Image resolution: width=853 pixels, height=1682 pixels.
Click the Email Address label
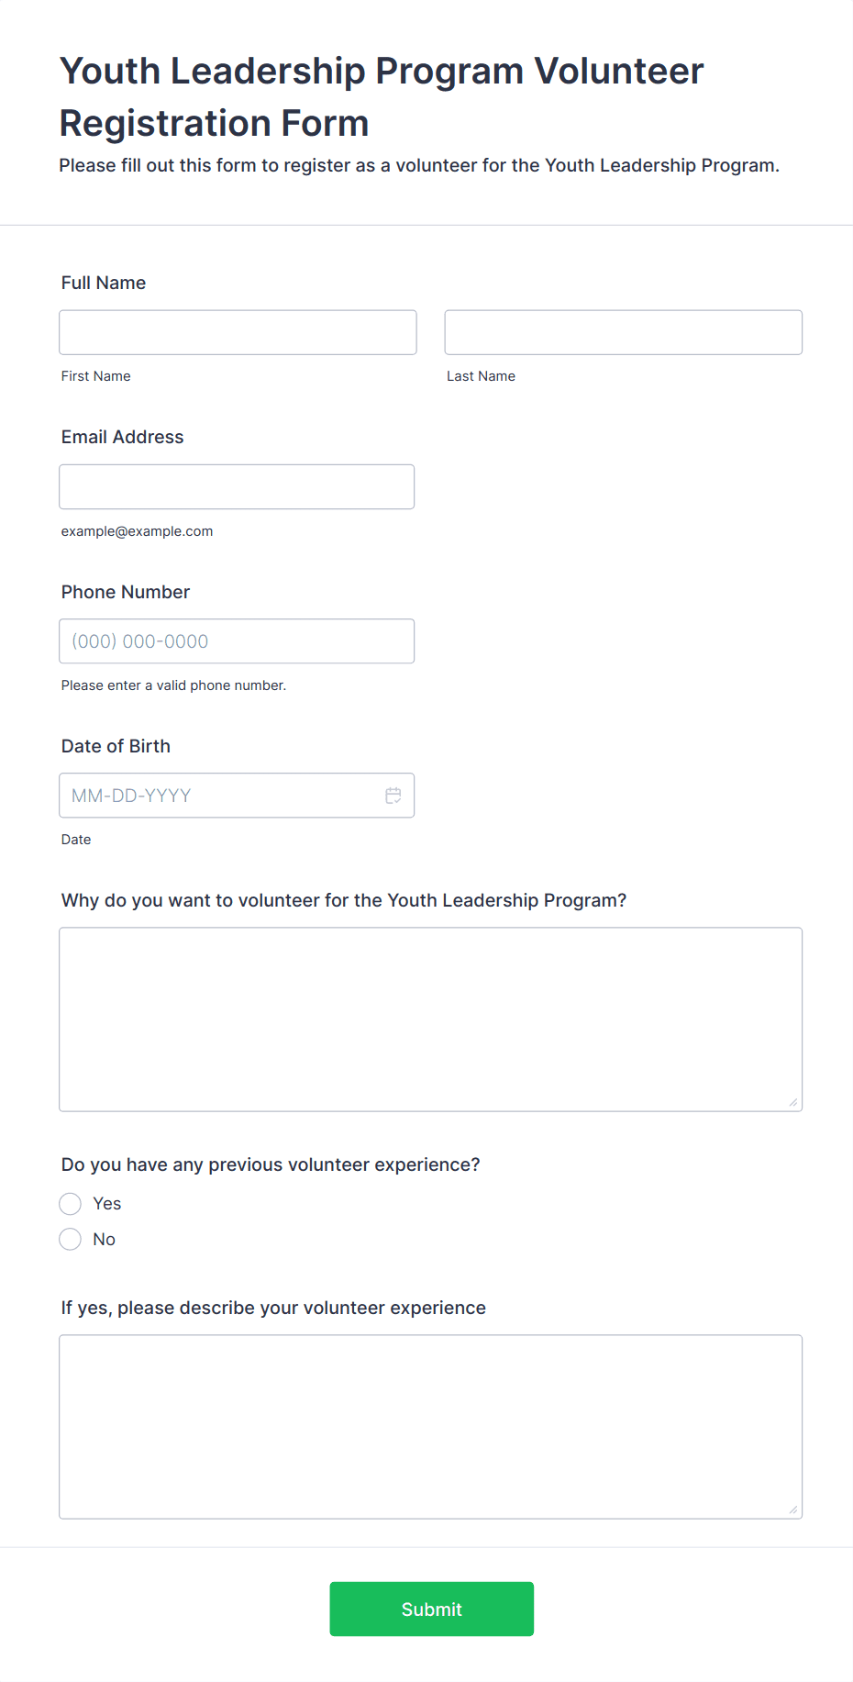pos(123,437)
